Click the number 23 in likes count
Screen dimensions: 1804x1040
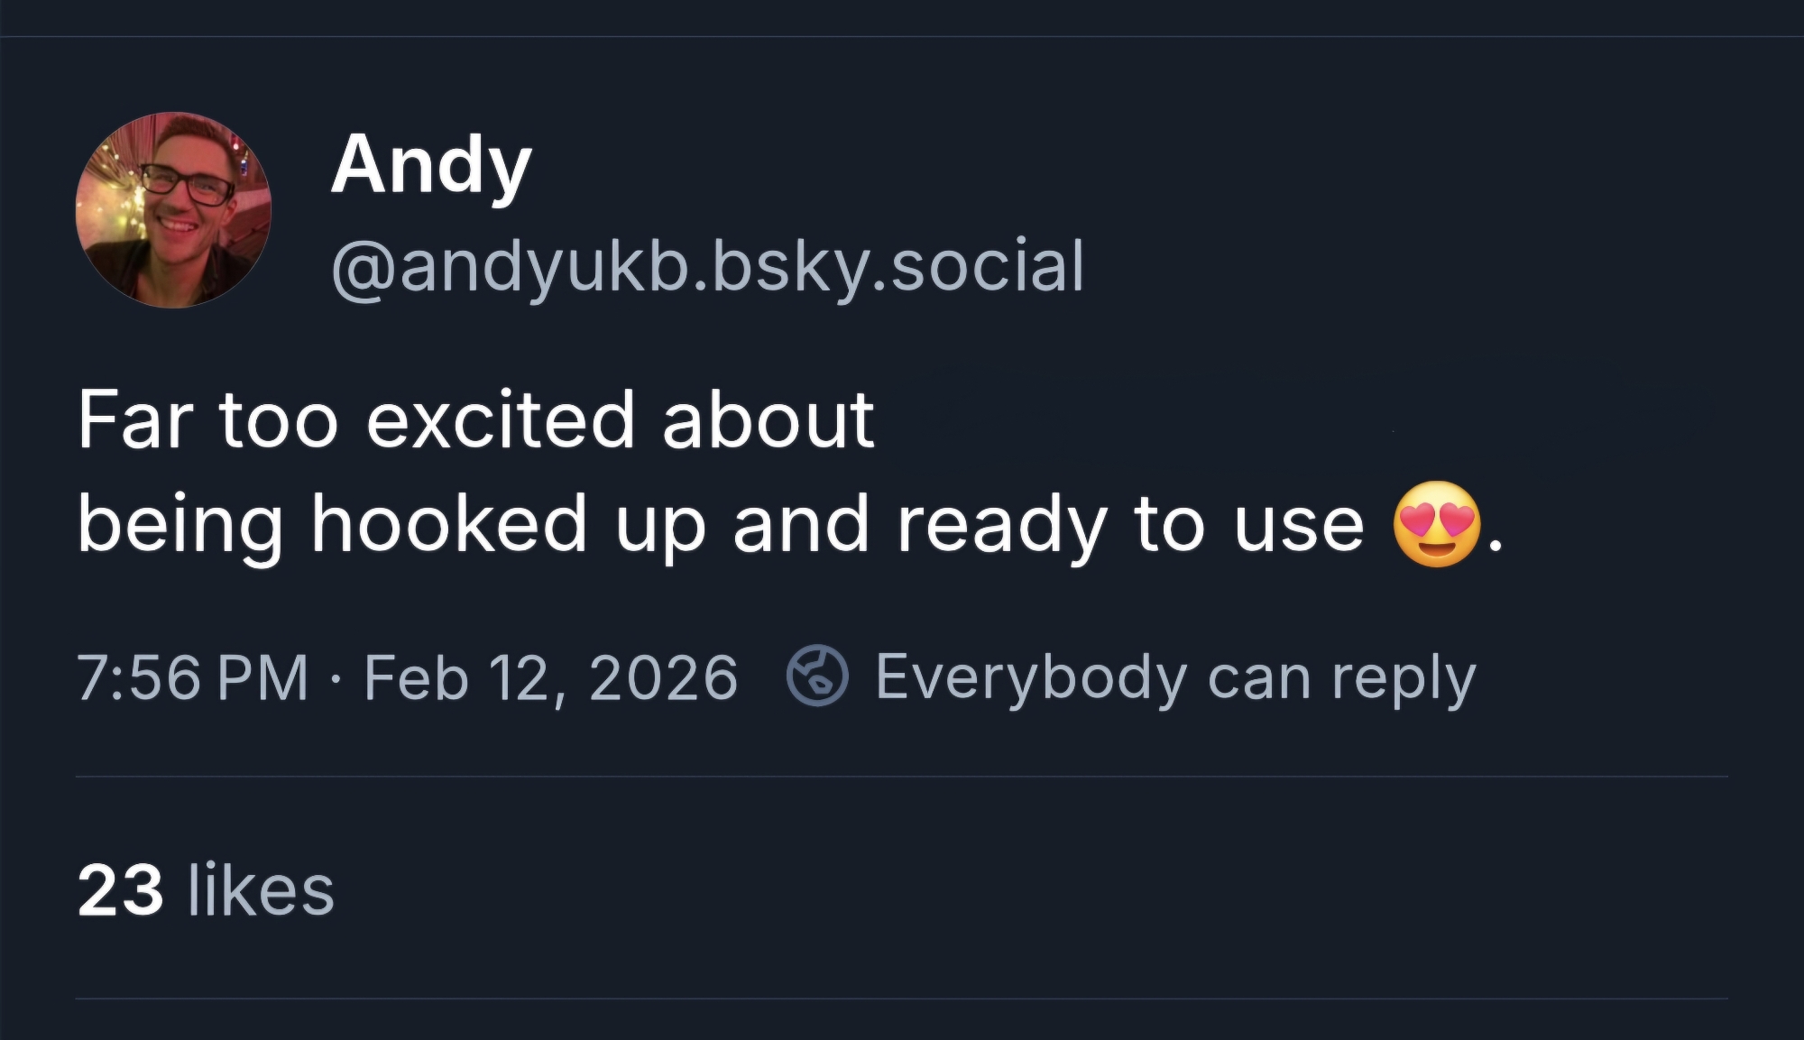pos(120,891)
